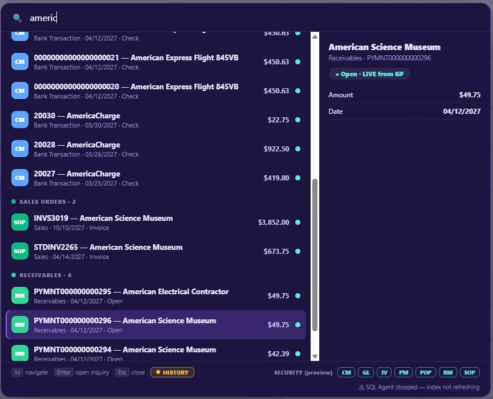
Task: Open STDINV2265 American Science Museum invoice
Action: click(x=156, y=252)
